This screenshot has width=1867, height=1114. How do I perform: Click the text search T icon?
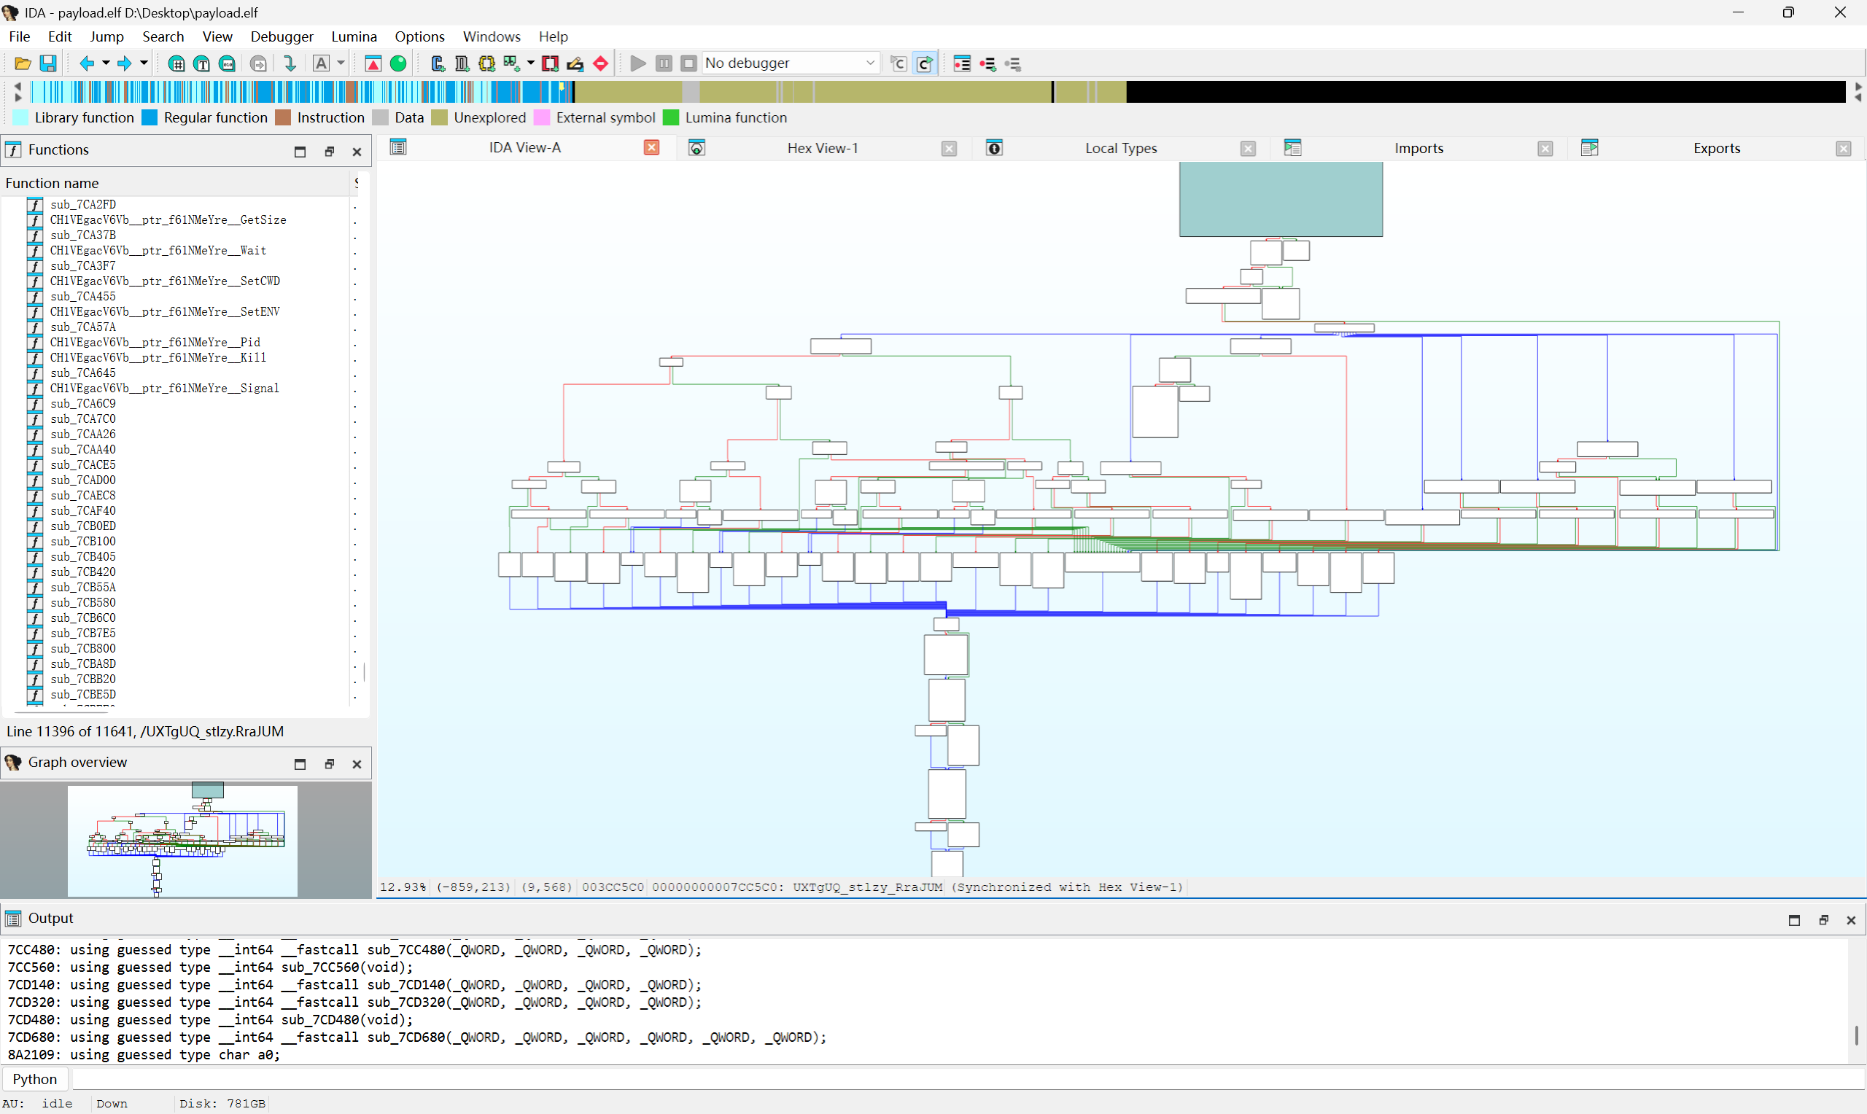202,64
